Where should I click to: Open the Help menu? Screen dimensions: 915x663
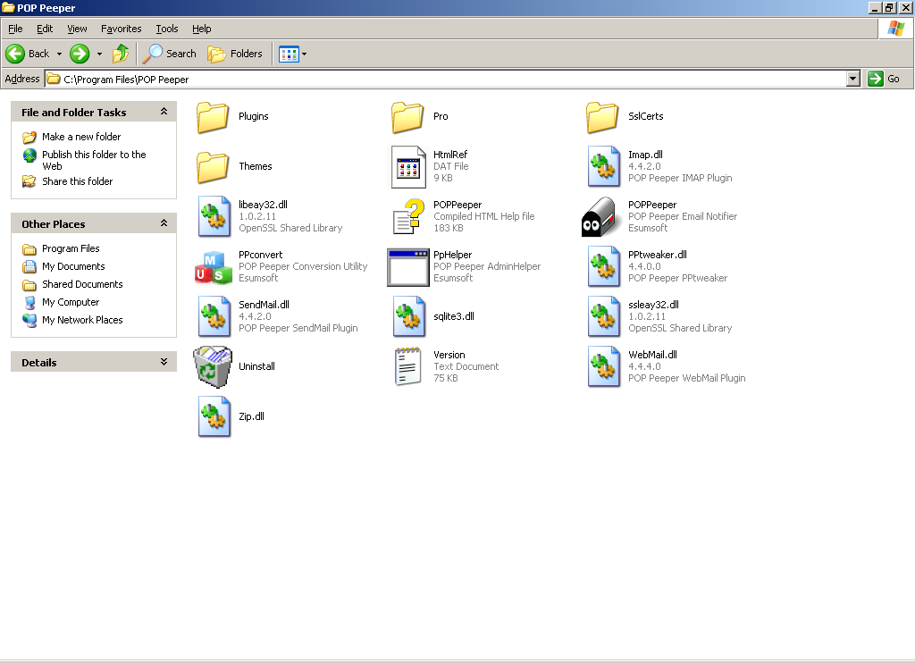coord(201,29)
